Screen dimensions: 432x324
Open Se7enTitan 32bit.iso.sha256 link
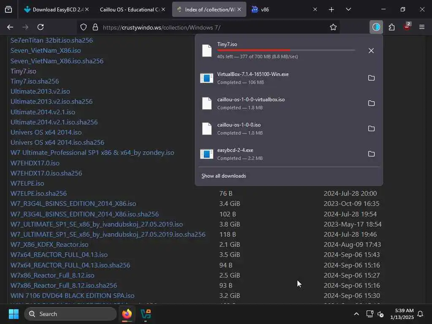tap(52, 40)
